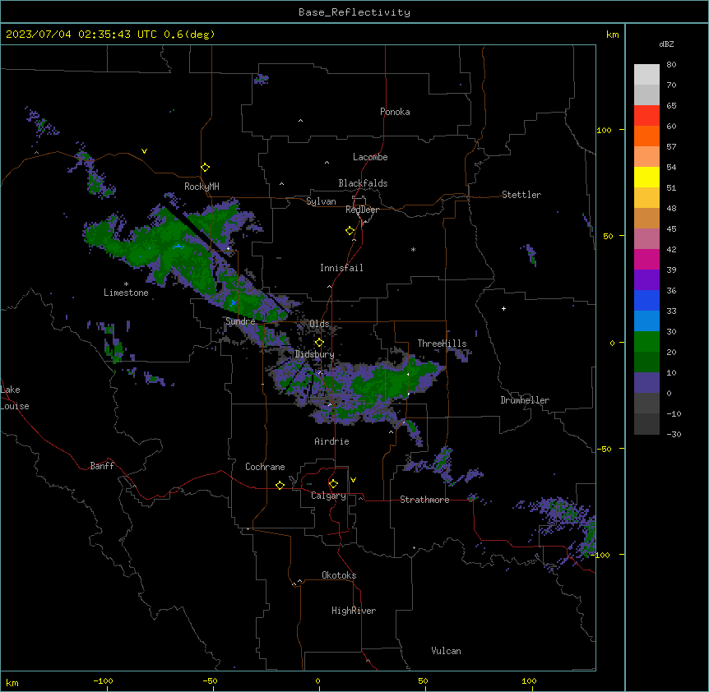Select the Stettler label
709x692 pixels.
click(521, 195)
